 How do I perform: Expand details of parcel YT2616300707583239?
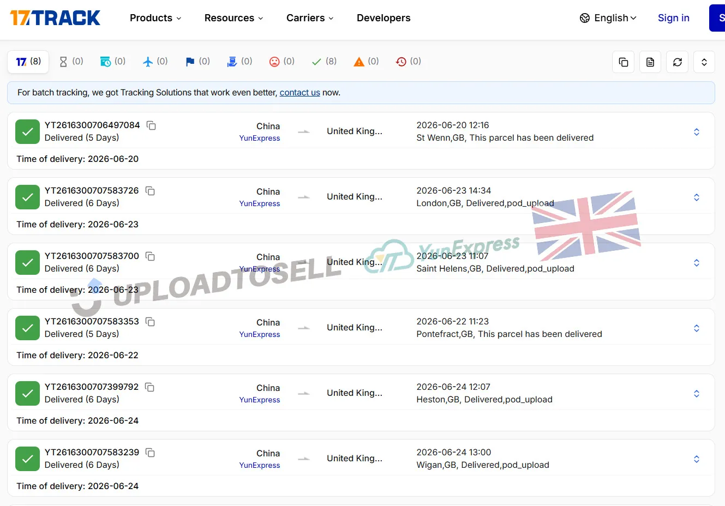(x=697, y=459)
